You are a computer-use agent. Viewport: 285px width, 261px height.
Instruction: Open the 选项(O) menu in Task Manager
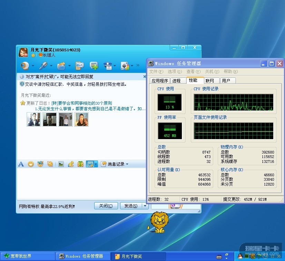[x=175, y=72]
